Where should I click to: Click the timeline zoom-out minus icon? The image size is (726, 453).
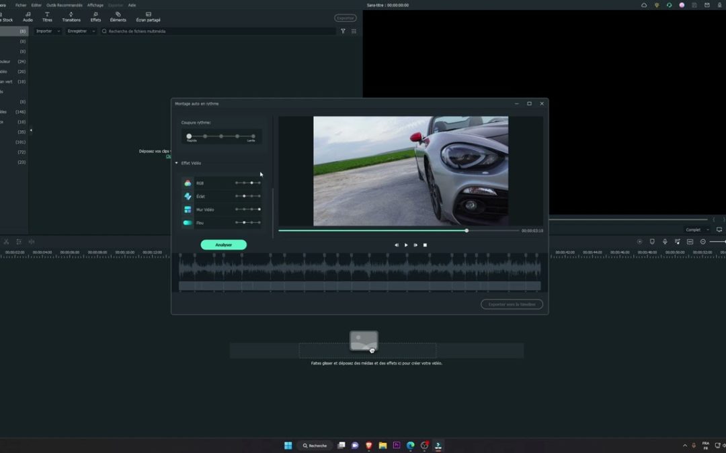click(x=703, y=242)
